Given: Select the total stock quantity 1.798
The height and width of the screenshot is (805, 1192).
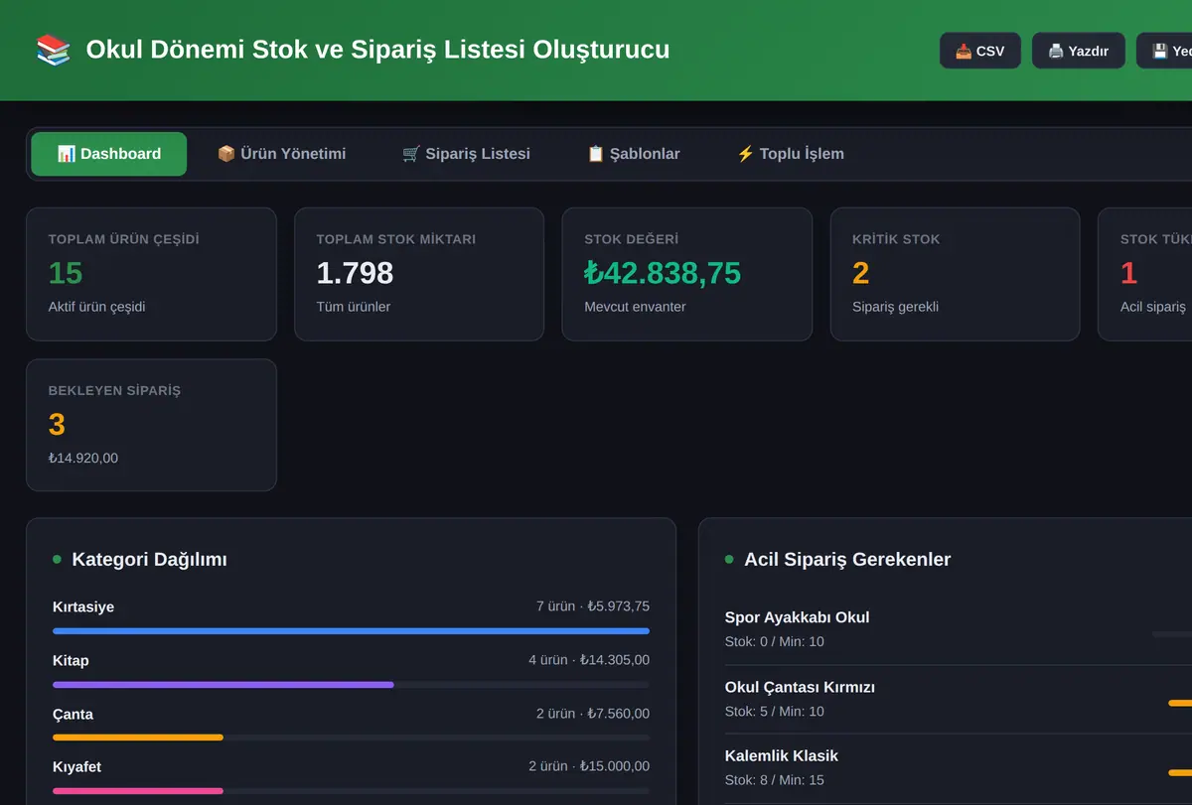Looking at the screenshot, I should pos(355,273).
